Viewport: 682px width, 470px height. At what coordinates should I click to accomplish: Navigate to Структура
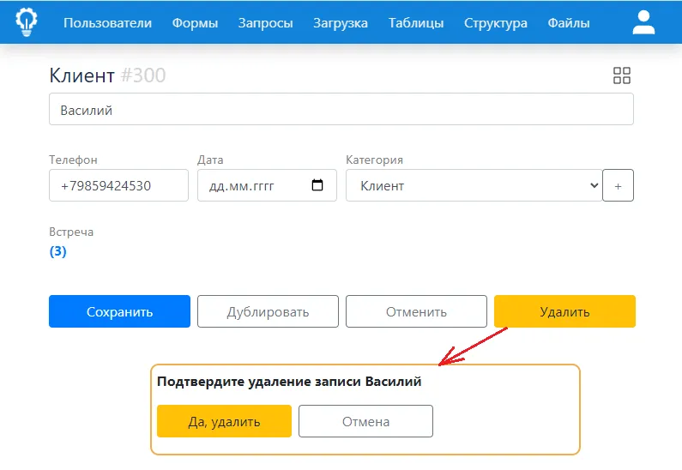(495, 22)
